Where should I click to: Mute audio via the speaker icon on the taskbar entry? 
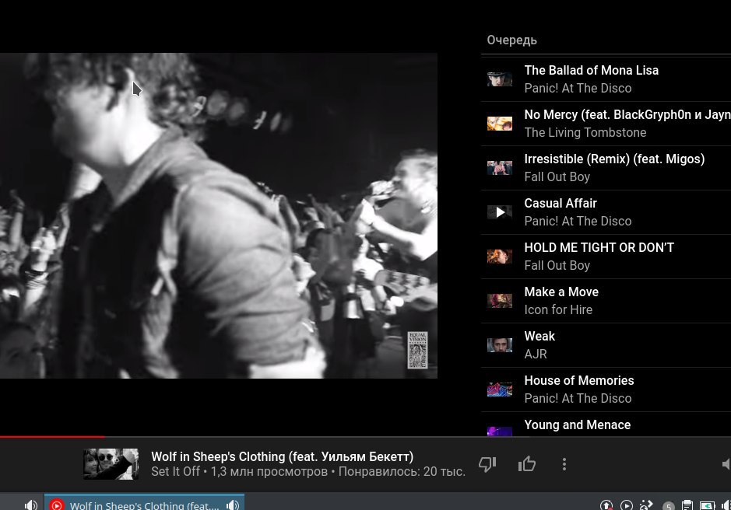(x=233, y=505)
